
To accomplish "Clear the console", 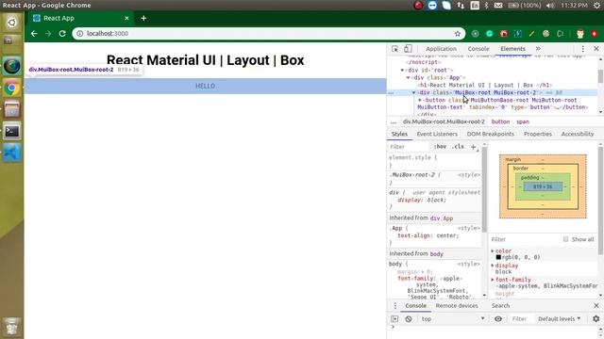I will pyautogui.click(x=409, y=319).
